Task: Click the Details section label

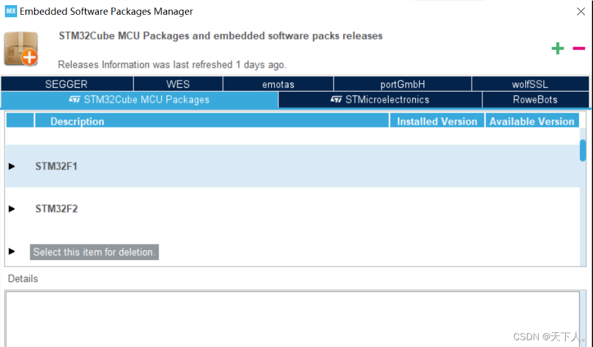Action: click(23, 279)
